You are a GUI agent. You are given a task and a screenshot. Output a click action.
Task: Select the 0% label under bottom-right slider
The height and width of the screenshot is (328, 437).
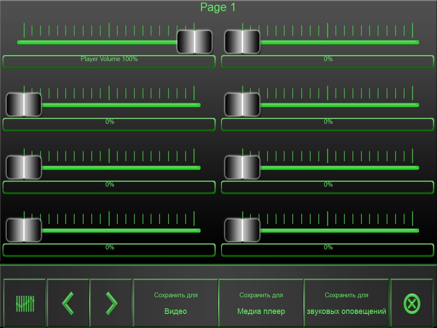328,250
